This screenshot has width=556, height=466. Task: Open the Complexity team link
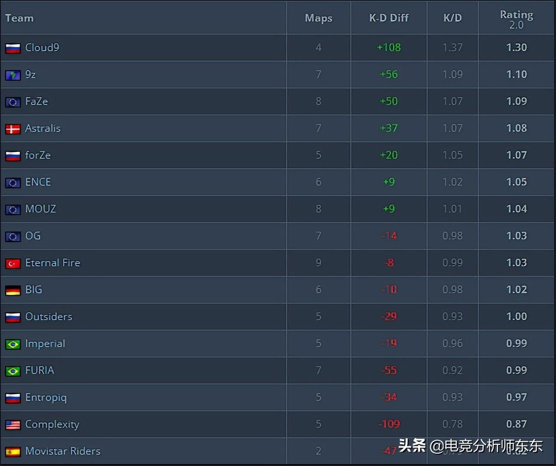[x=52, y=424]
